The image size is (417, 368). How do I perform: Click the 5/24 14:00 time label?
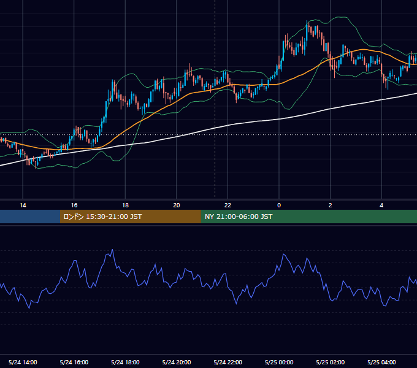pyautogui.click(x=23, y=362)
